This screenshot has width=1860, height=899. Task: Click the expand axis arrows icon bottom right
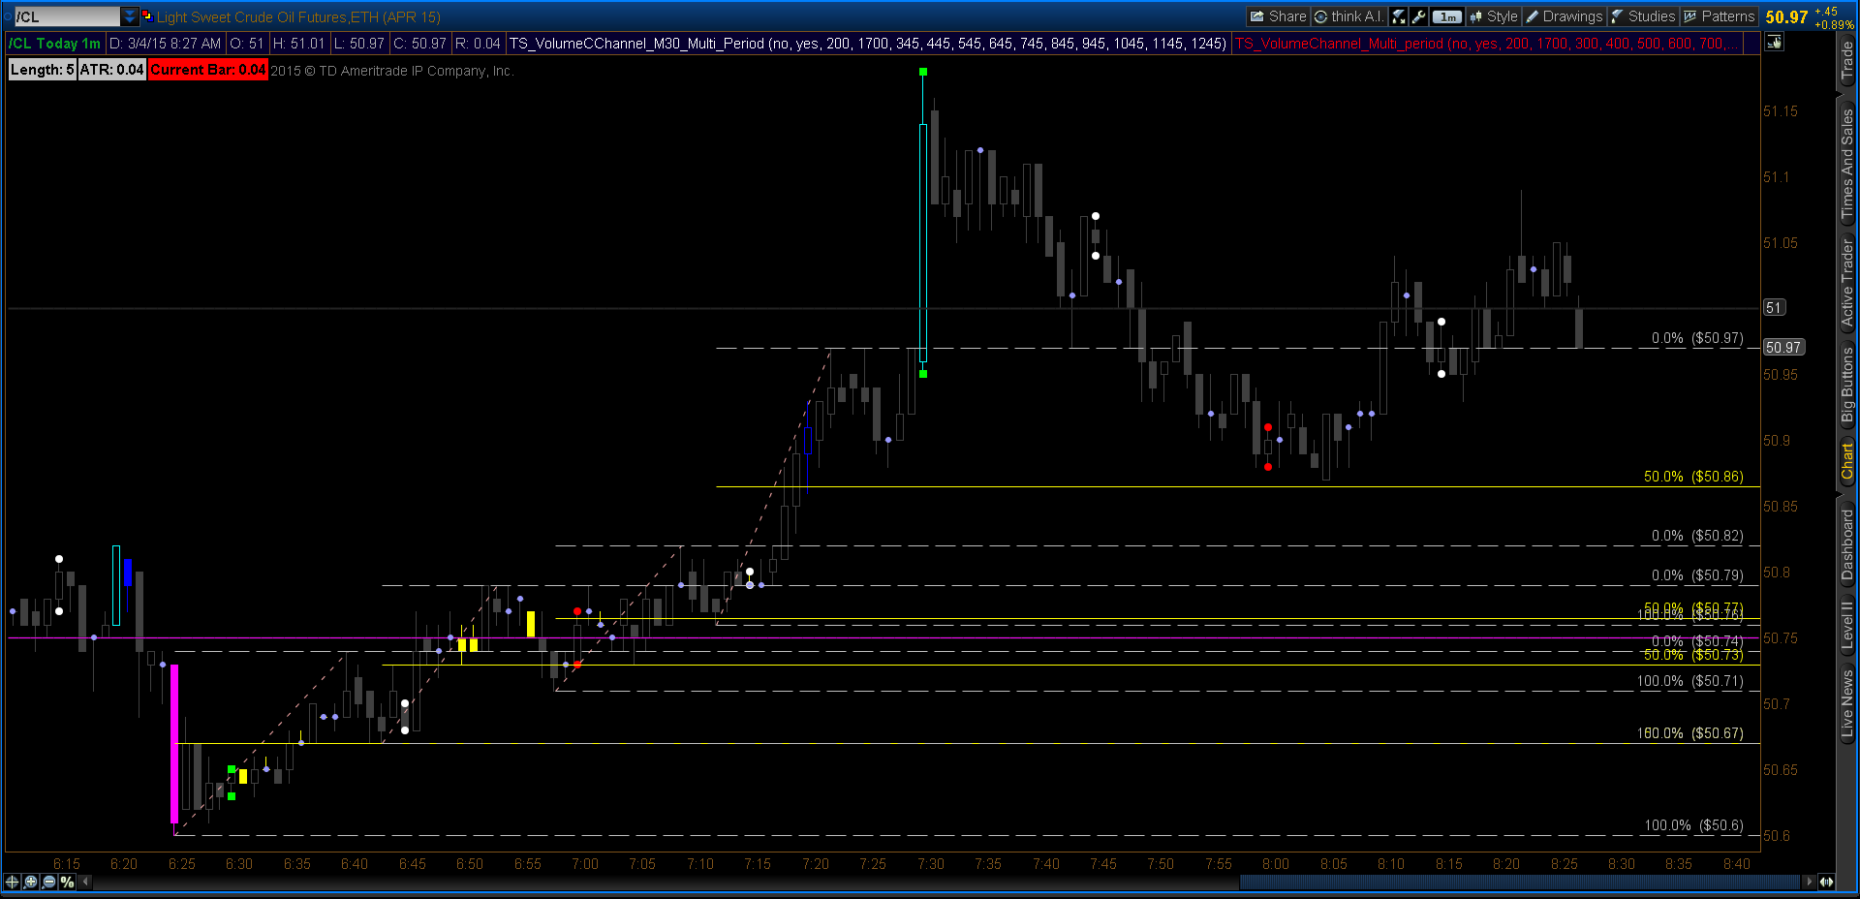click(x=1826, y=882)
